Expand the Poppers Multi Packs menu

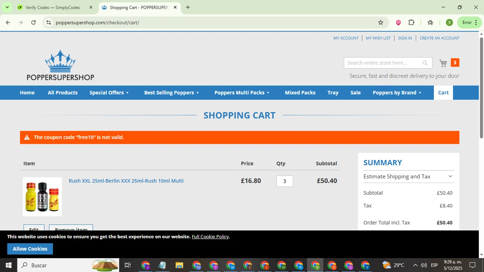(242, 93)
